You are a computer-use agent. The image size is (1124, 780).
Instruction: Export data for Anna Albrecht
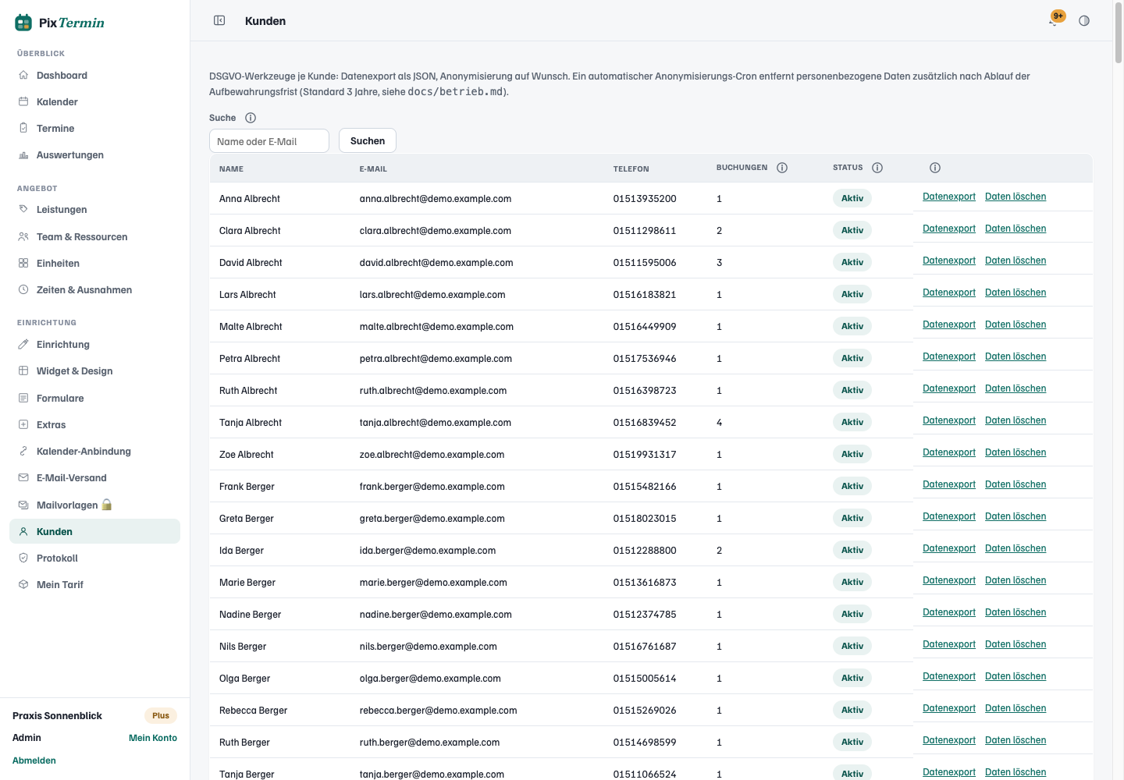coord(949,197)
